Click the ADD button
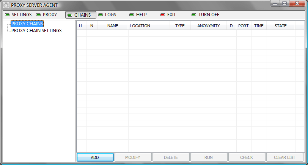Viewport: 308px width, 165px height. 95,157
